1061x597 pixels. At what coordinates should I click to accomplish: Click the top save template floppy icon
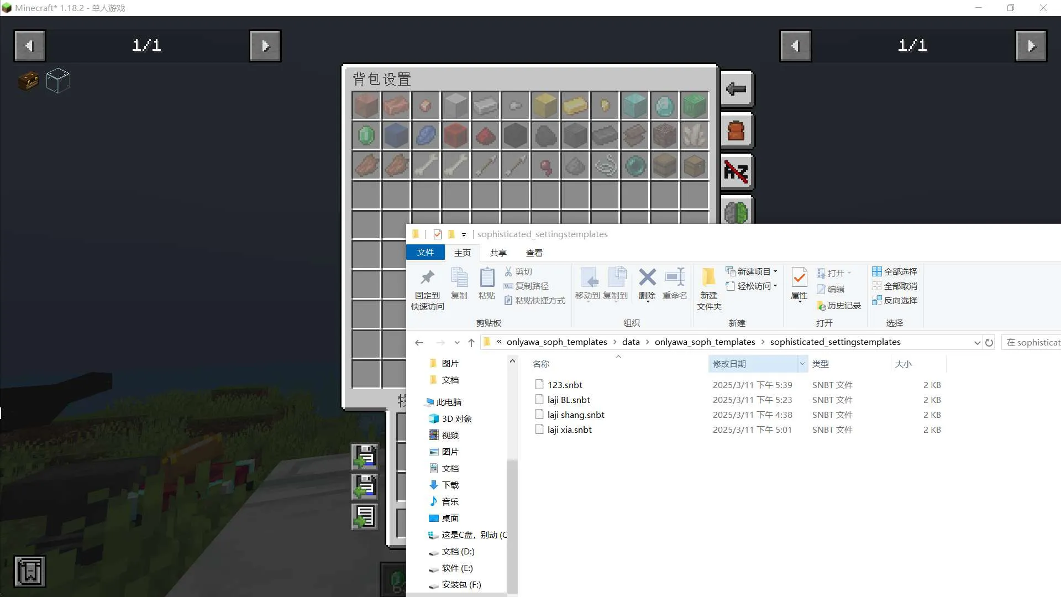click(x=365, y=457)
